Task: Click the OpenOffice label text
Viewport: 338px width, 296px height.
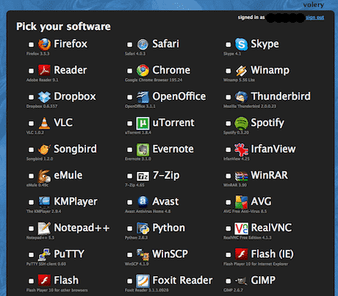Action: 179,96
